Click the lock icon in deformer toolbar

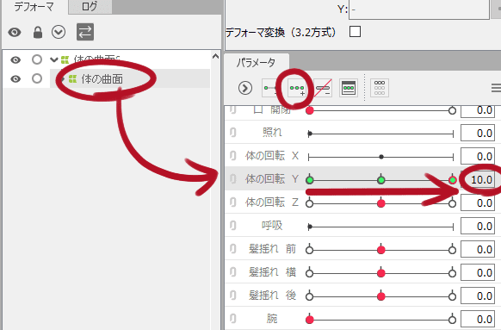point(38,32)
